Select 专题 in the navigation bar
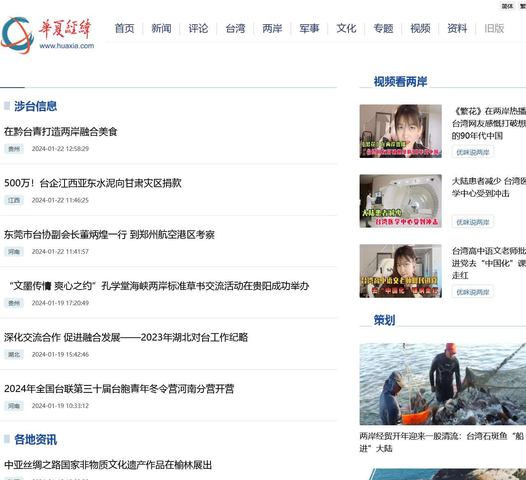The width and height of the screenshot is (526, 480). point(383,28)
